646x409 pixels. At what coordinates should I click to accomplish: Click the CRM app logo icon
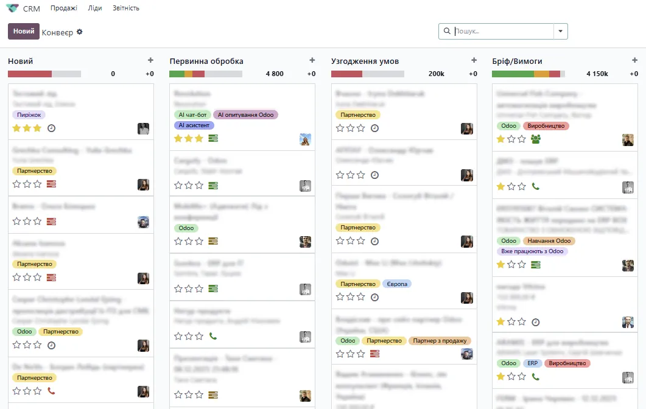pos(12,9)
